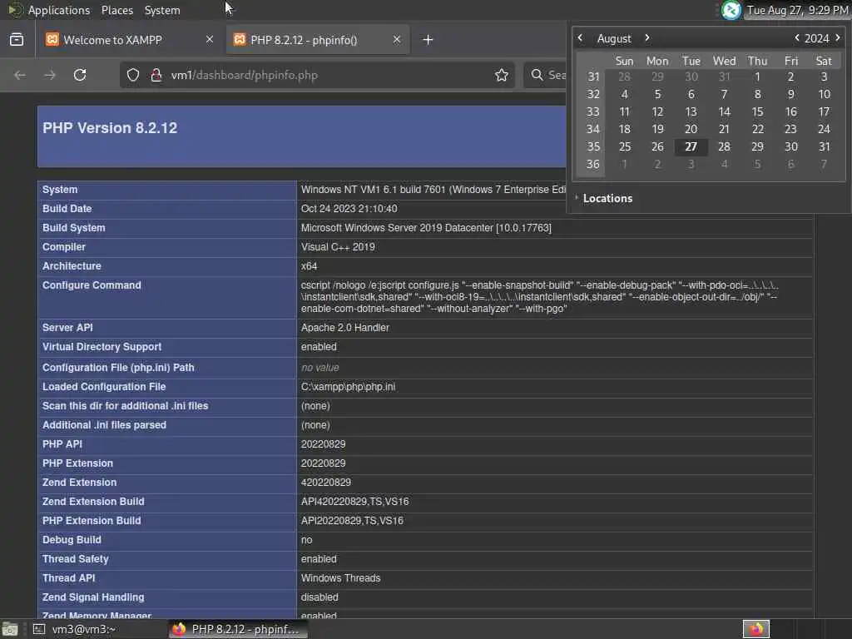Go to the next year after 2024
This screenshot has width=852, height=639.
pos(838,38)
